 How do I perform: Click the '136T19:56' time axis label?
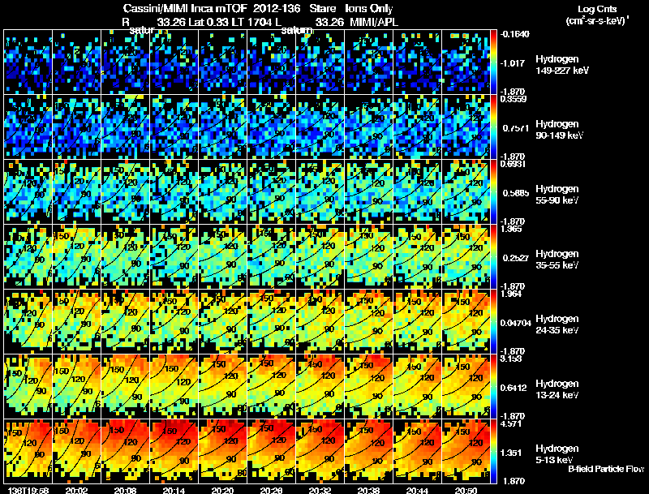[x=28, y=491]
